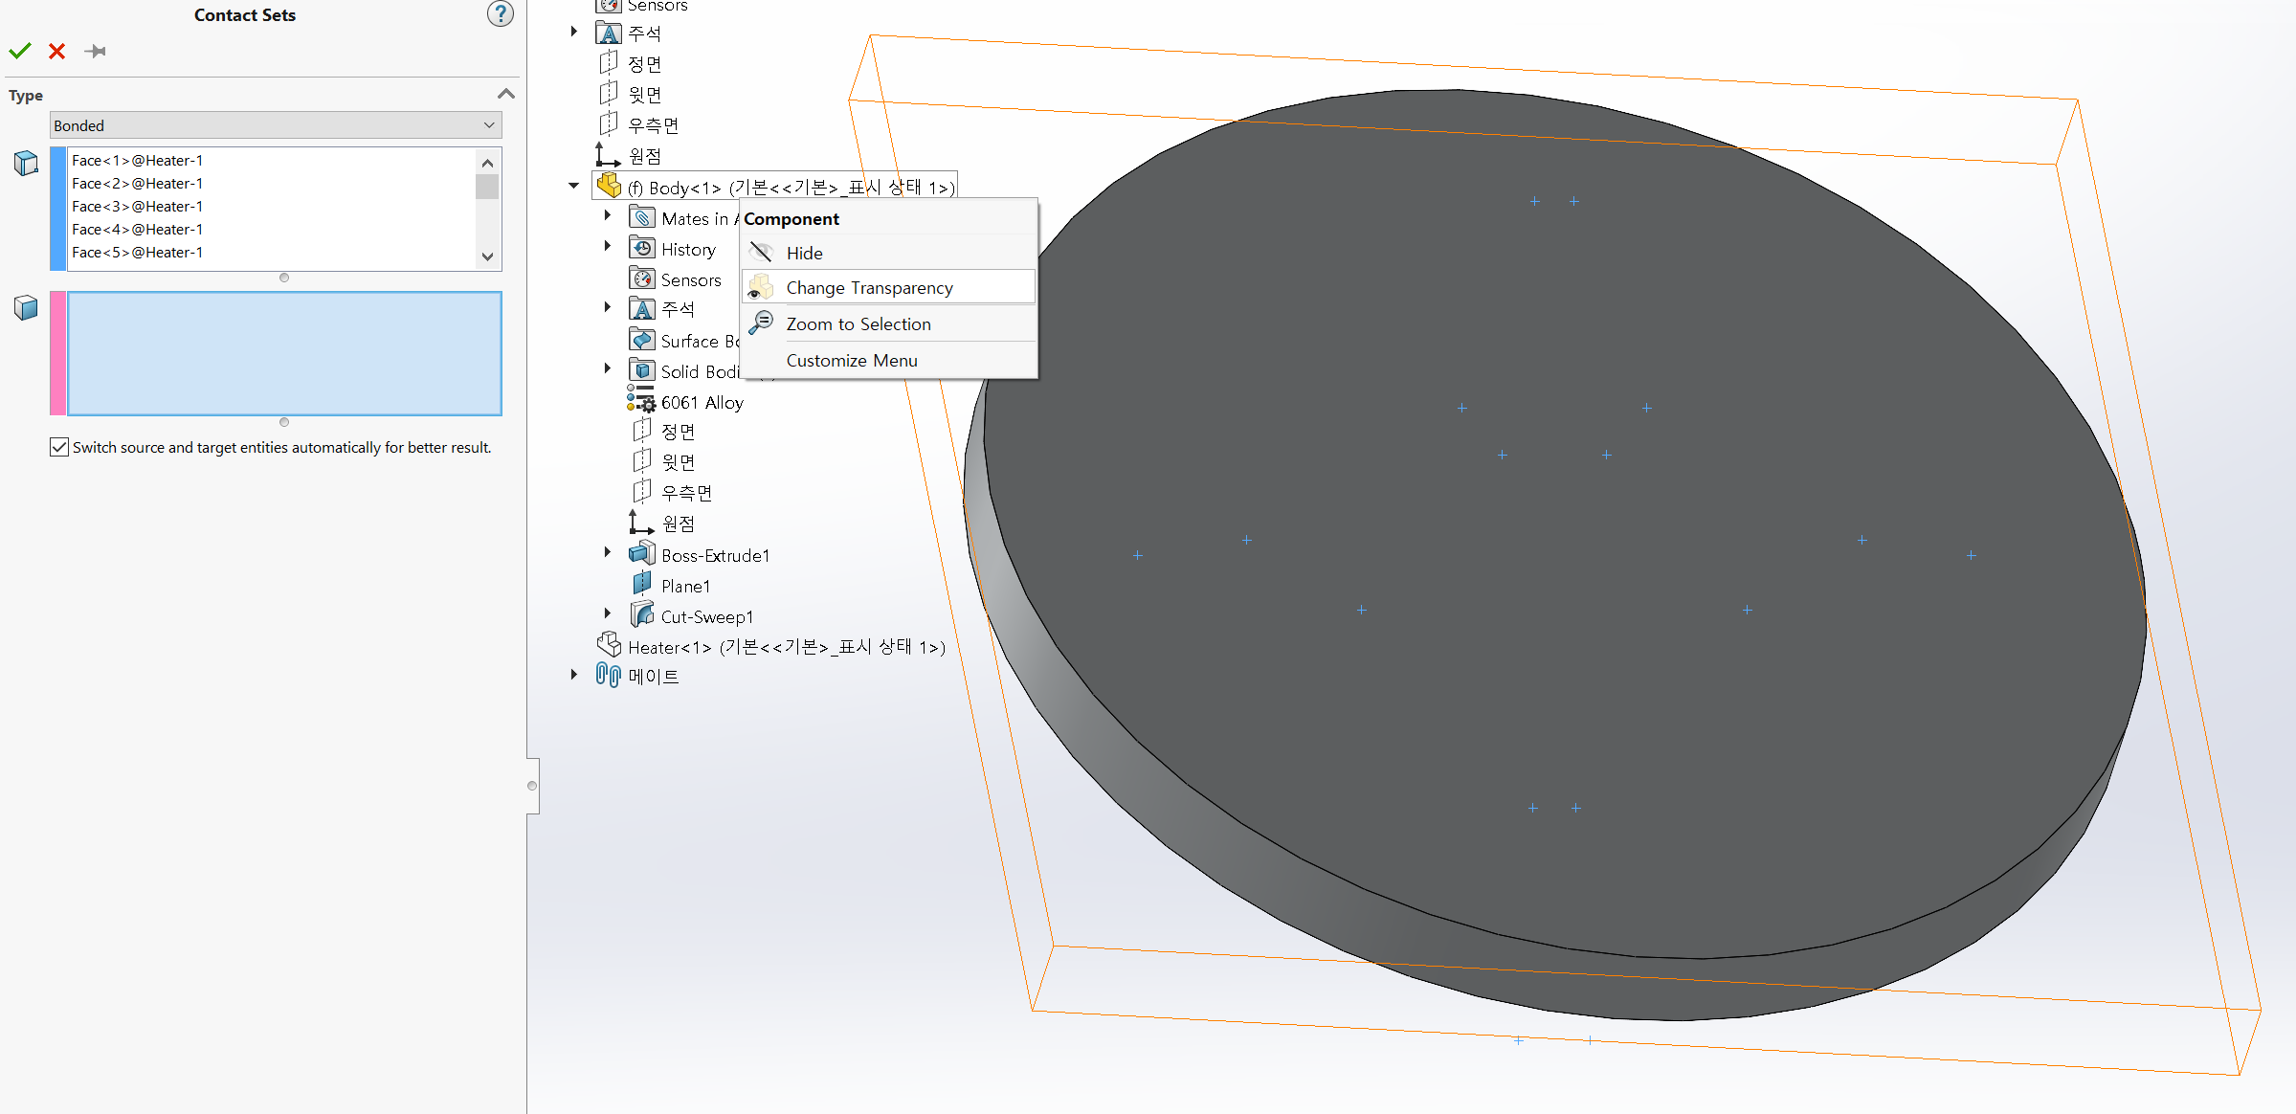Click the 메이트 mates paperclip icon

coord(609,676)
